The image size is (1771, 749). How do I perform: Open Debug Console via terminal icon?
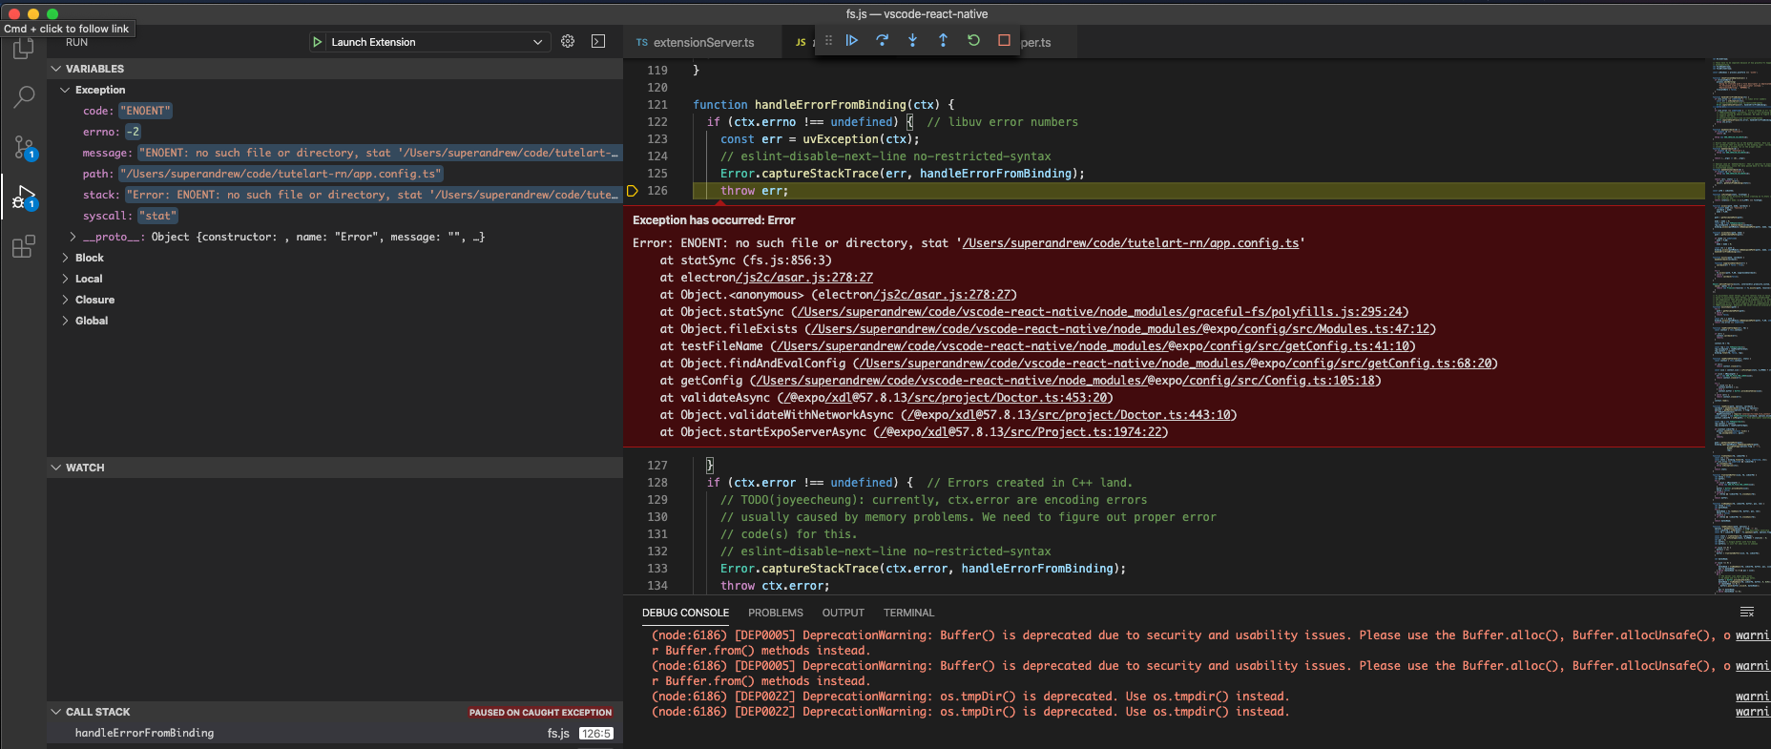(x=598, y=42)
